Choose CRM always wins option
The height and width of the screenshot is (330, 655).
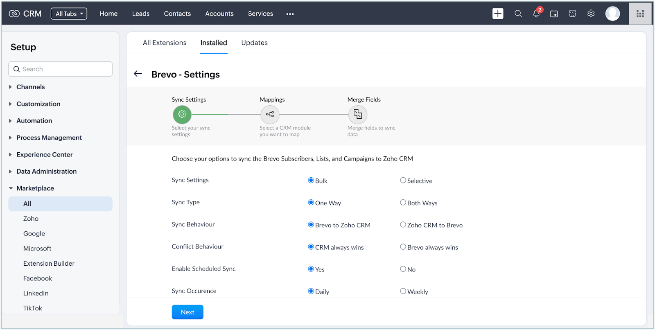[311, 246]
